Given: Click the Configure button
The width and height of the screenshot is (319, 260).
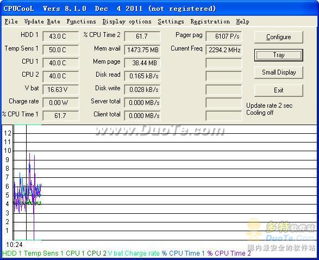Looking at the screenshot, I should 279,37.
